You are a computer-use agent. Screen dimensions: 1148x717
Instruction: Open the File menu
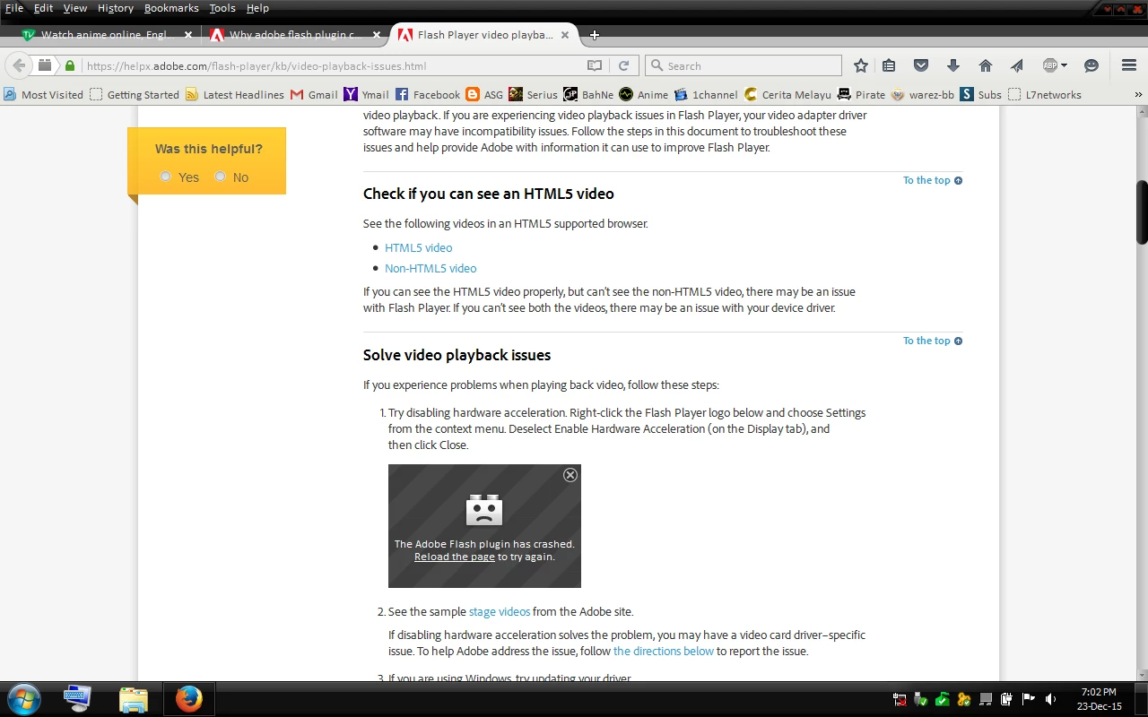point(14,8)
